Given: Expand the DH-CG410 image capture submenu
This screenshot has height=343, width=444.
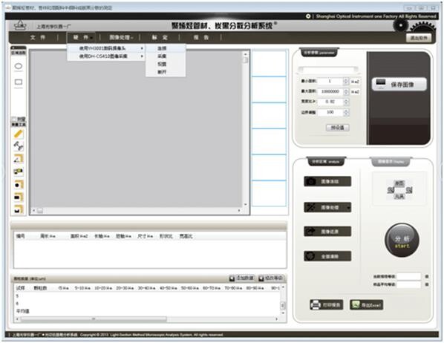Looking at the screenshot, I should (x=106, y=56).
